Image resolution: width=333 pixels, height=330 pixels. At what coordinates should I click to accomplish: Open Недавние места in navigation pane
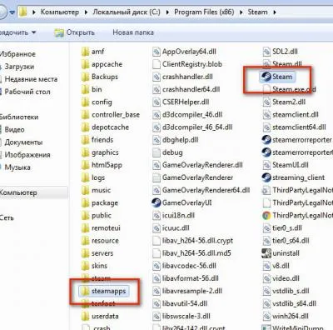click(x=31, y=79)
